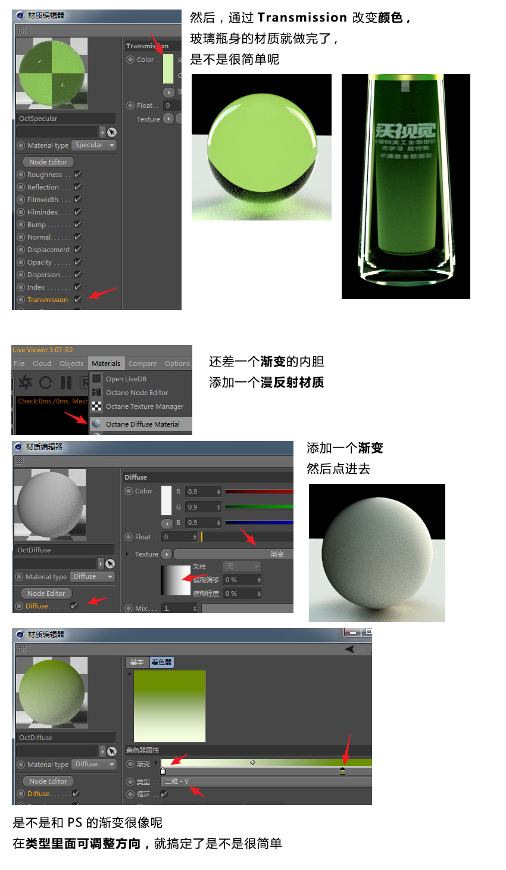This screenshot has width=506, height=870.
Task: Click cursor icon below OctDiffuse in the gradient editor
Action: click(112, 751)
